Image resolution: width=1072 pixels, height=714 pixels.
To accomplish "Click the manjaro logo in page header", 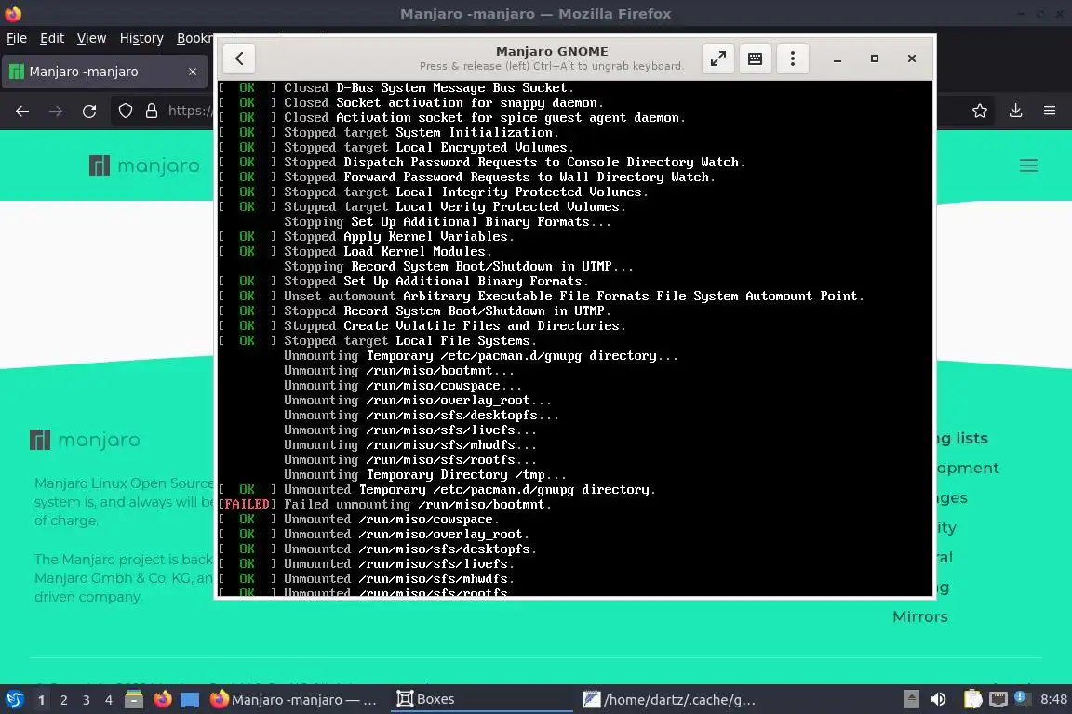I will (144, 165).
